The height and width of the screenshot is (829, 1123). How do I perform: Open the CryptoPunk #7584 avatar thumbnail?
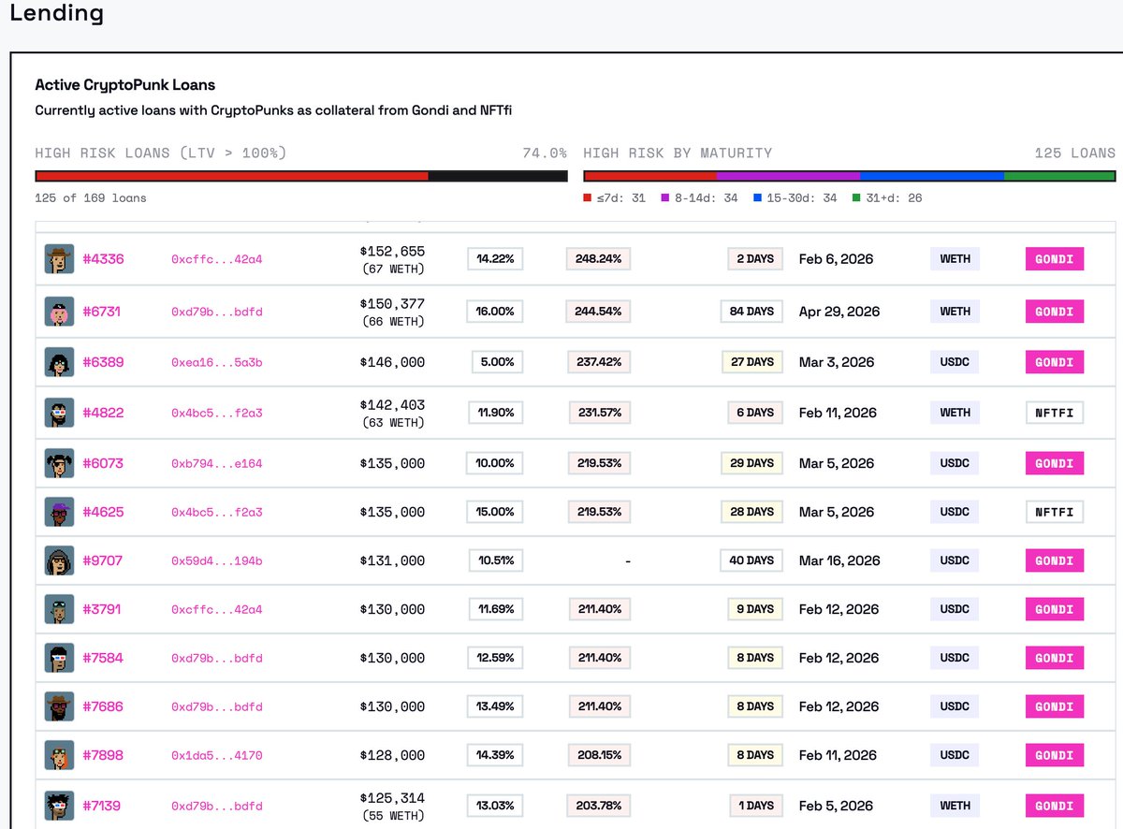click(59, 658)
